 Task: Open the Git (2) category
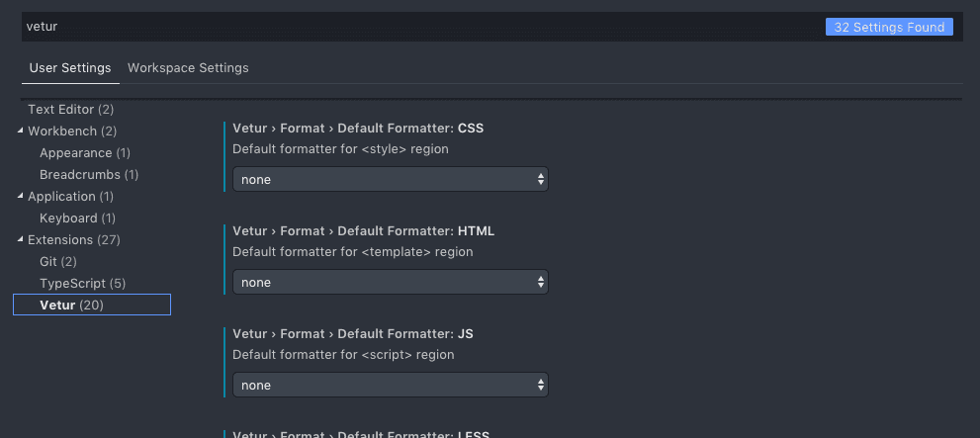(58, 262)
